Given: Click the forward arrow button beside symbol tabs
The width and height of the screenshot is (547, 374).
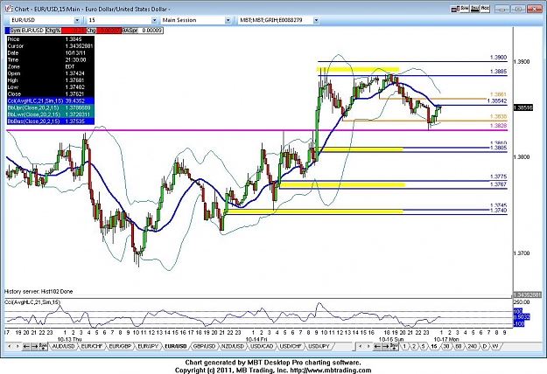Looking at the screenshot, I should tap(34, 347).
